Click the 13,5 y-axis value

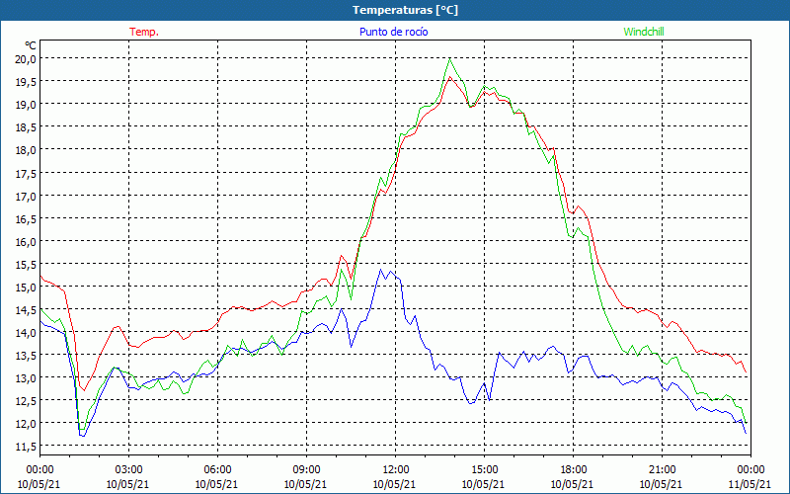pyautogui.click(x=27, y=356)
